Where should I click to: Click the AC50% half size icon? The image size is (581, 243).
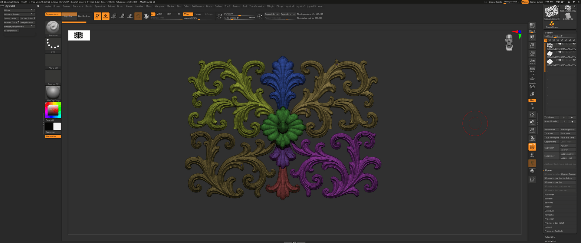(532, 62)
